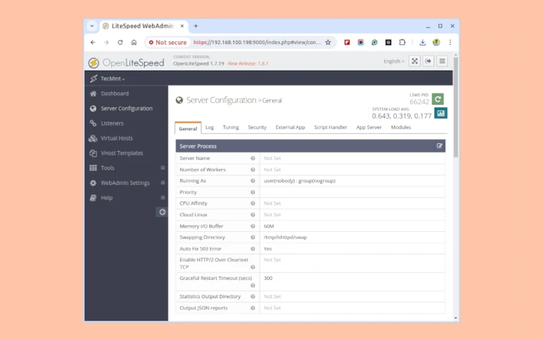This screenshot has width=543, height=339.
Task: Collapse the sidebar with the arrow button
Action: [162, 212]
